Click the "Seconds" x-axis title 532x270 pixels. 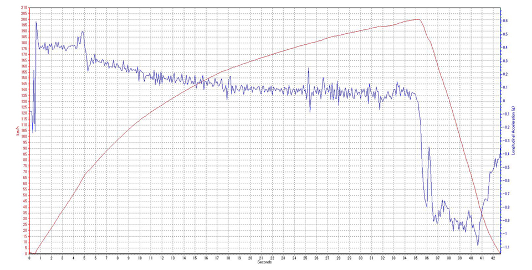pos(264,263)
